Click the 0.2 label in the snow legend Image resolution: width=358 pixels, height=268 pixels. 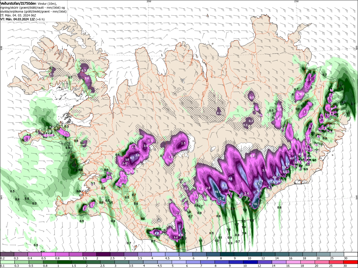[x=2, y=258]
